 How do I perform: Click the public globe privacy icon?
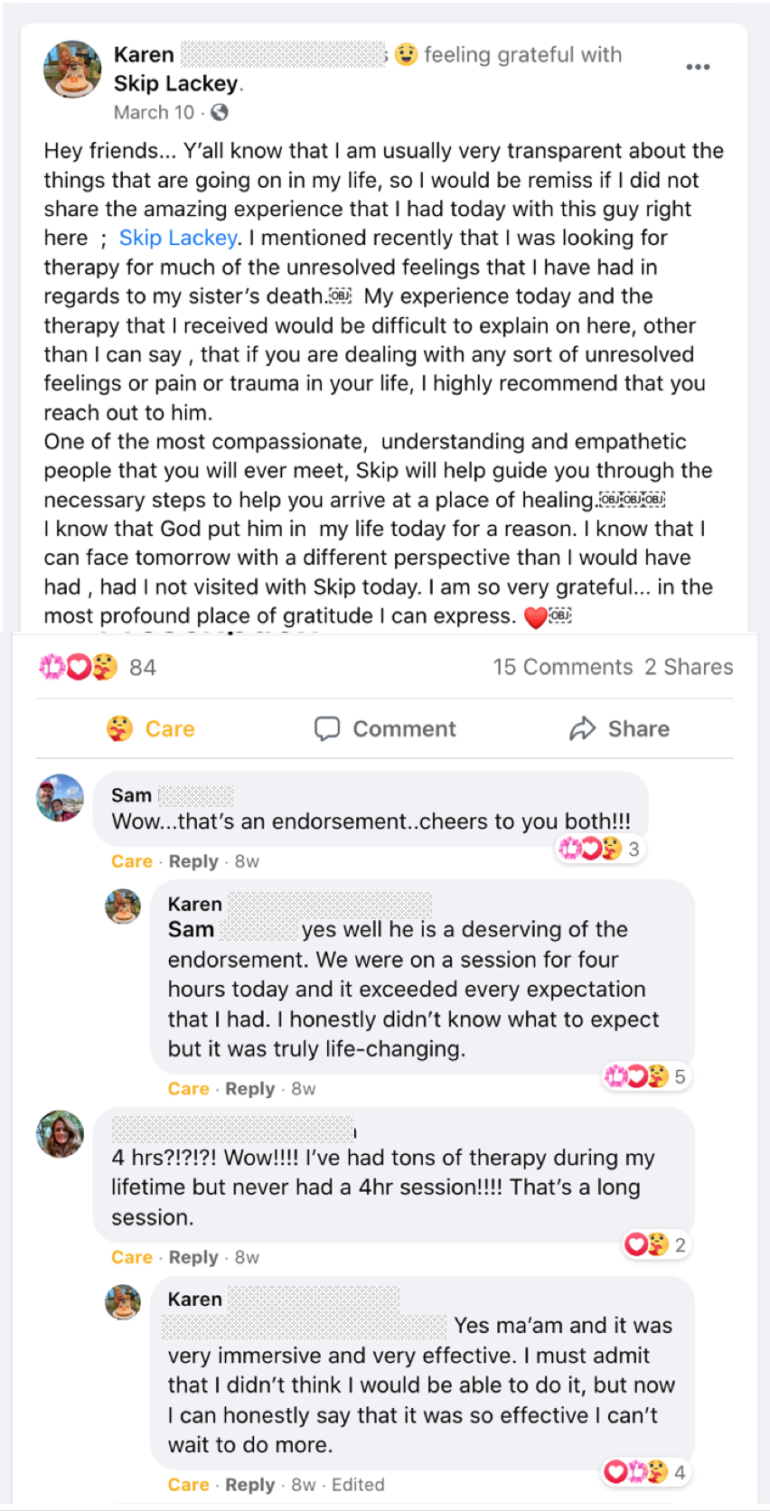[x=220, y=112]
